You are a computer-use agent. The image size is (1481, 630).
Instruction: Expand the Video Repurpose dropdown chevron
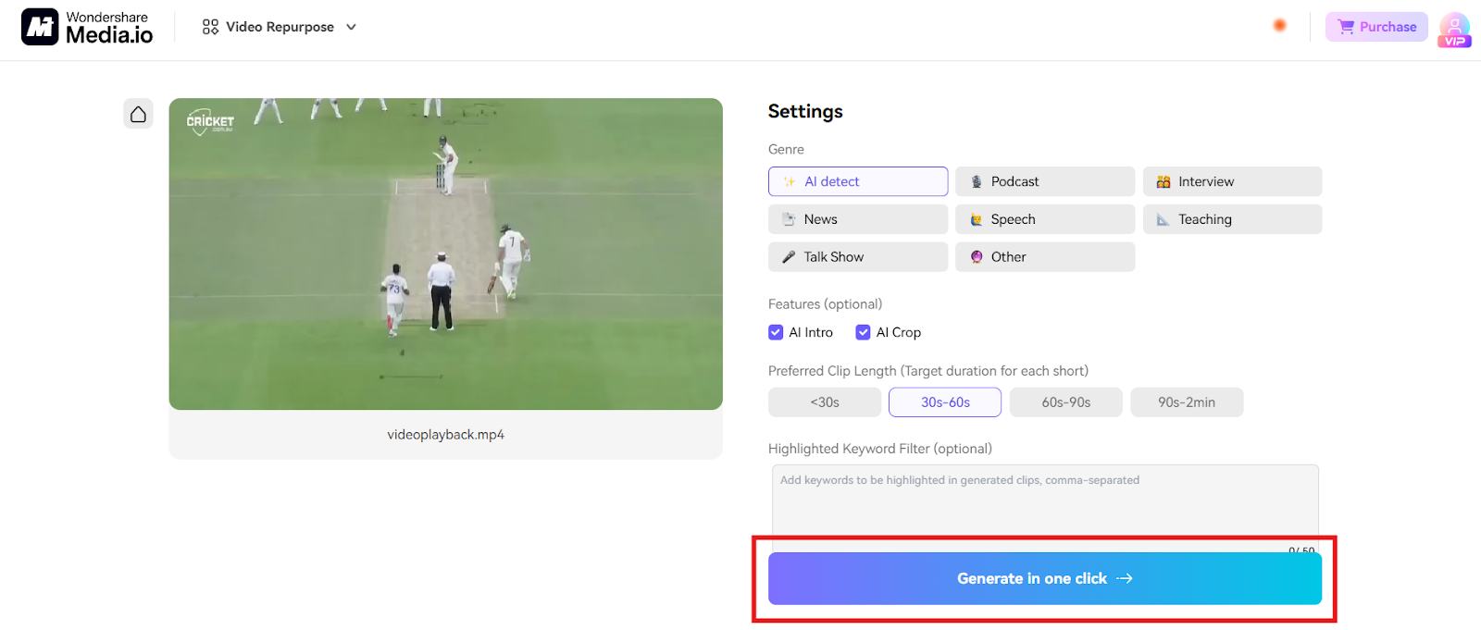tap(351, 27)
